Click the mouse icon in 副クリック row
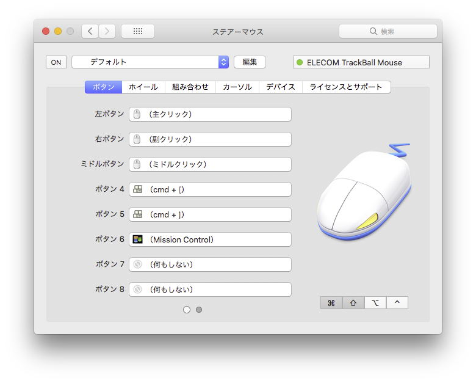 click(x=137, y=139)
